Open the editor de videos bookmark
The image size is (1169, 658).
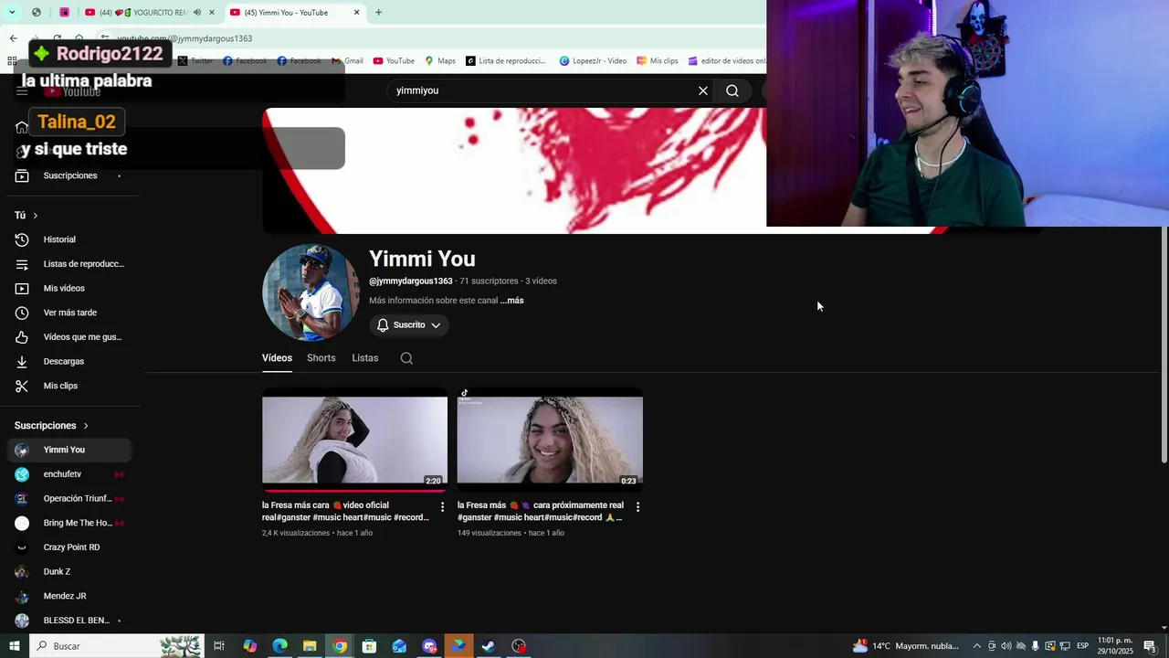(727, 61)
